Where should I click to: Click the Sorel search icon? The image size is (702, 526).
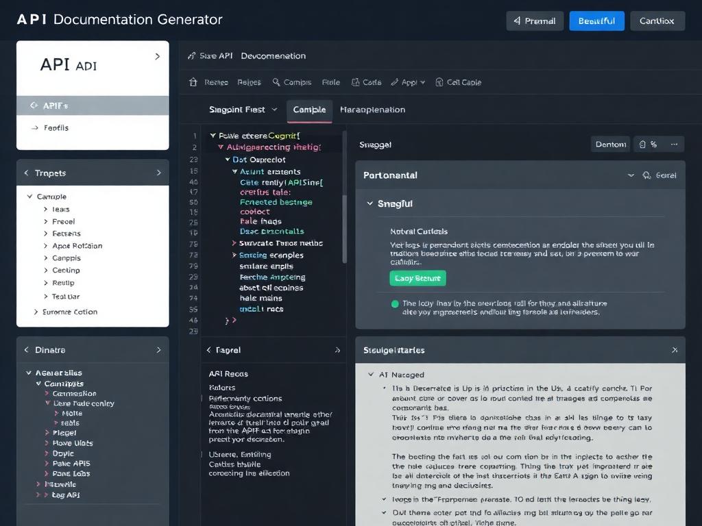tap(646, 175)
